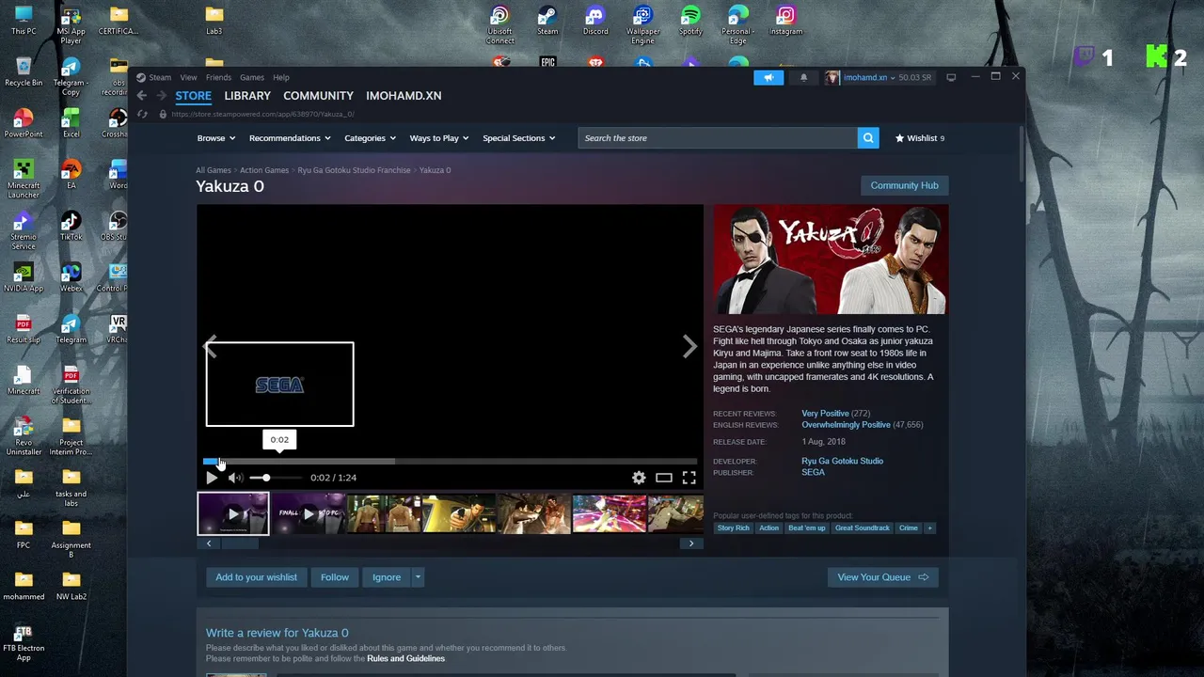
Task: Open Discord desktop shortcut
Action: pos(595,21)
